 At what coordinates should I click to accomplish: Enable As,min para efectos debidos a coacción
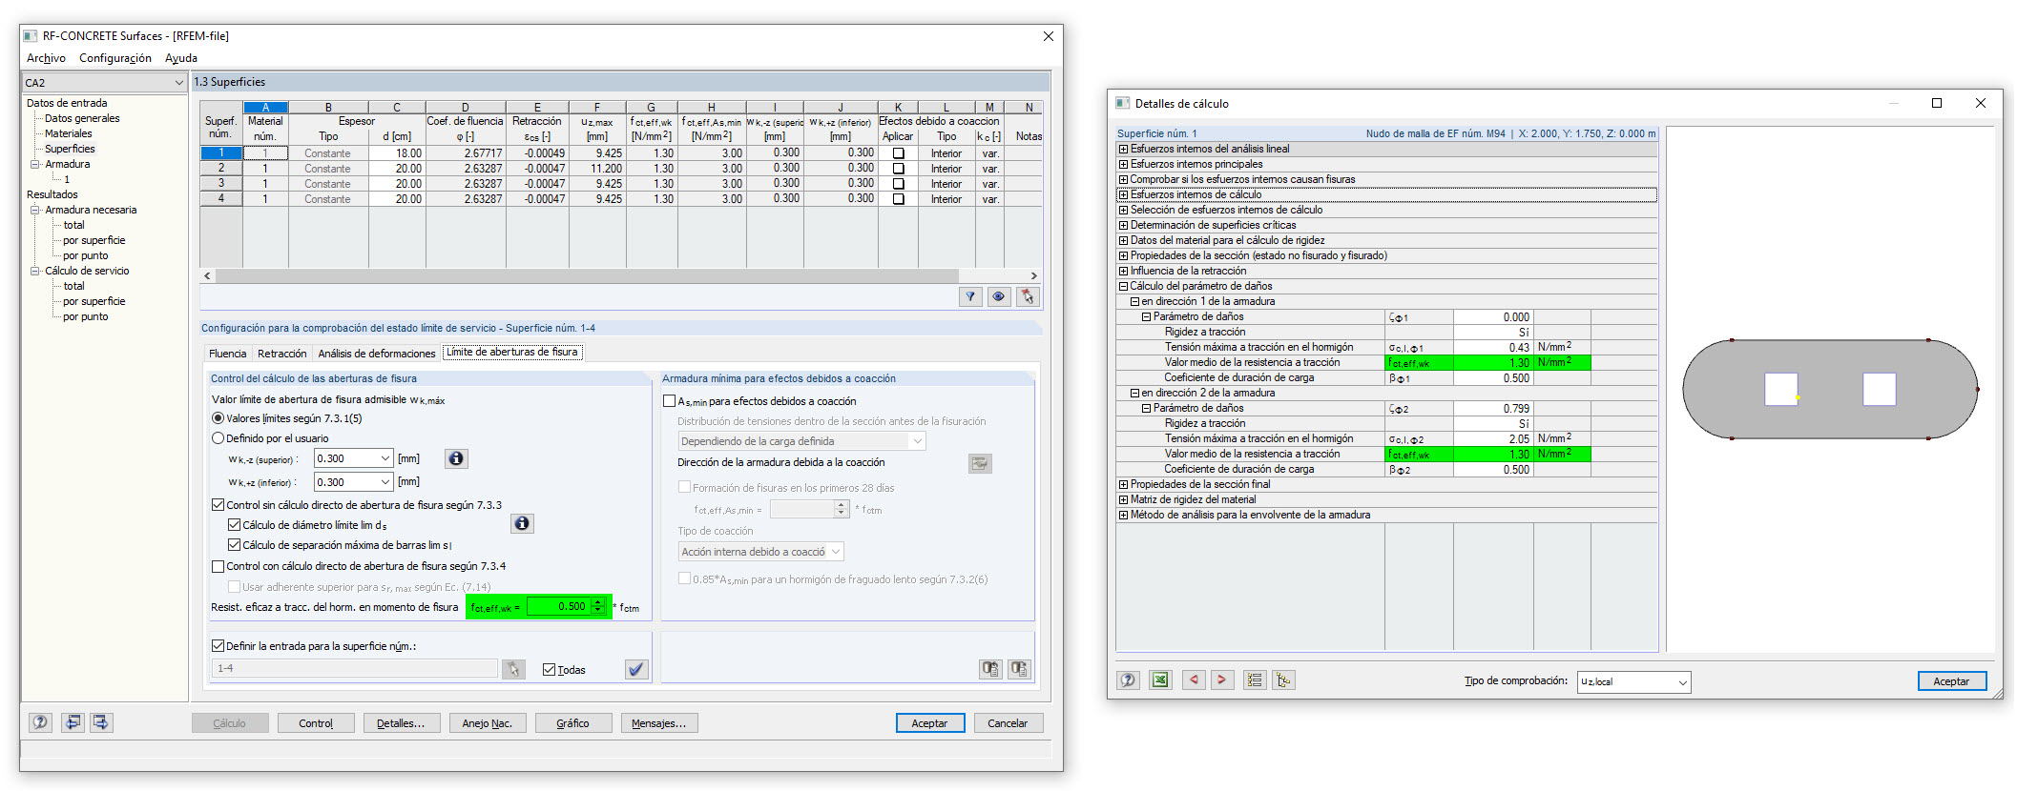[669, 401]
